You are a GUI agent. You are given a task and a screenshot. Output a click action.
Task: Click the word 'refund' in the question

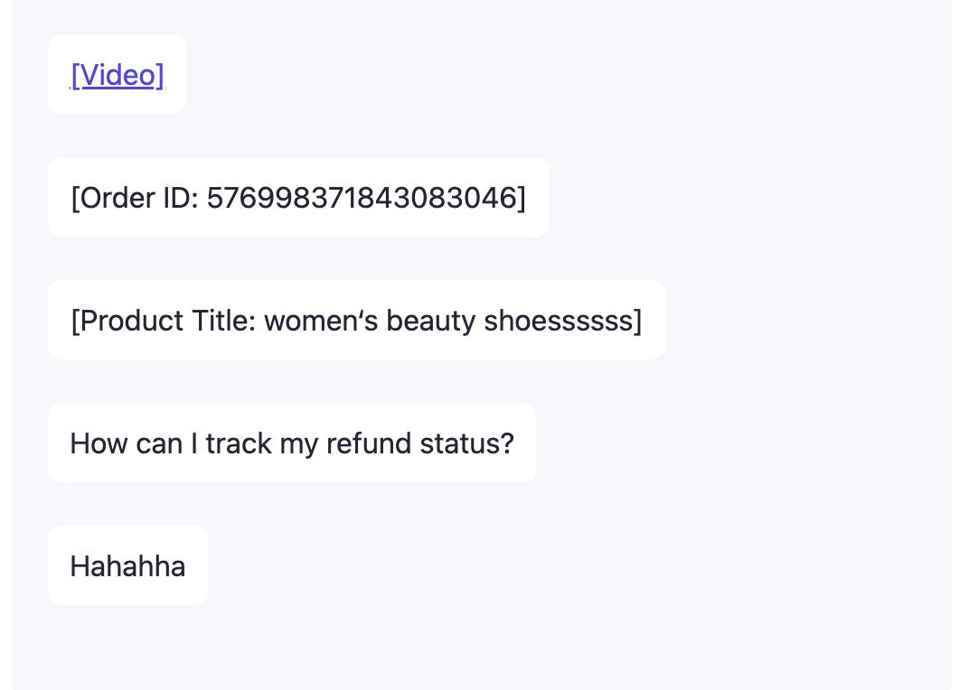coord(369,443)
